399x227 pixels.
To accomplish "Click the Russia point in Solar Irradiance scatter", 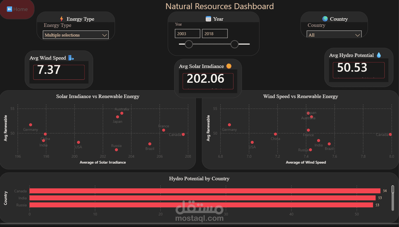I will 116,150.
